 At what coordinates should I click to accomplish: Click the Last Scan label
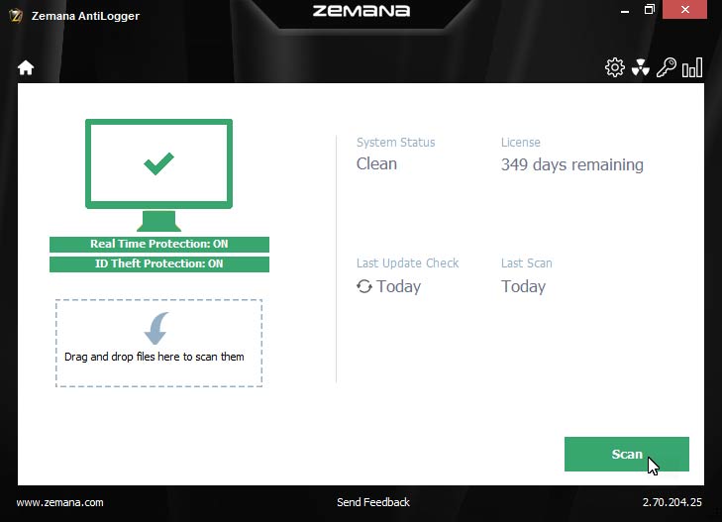pyautogui.click(x=526, y=262)
